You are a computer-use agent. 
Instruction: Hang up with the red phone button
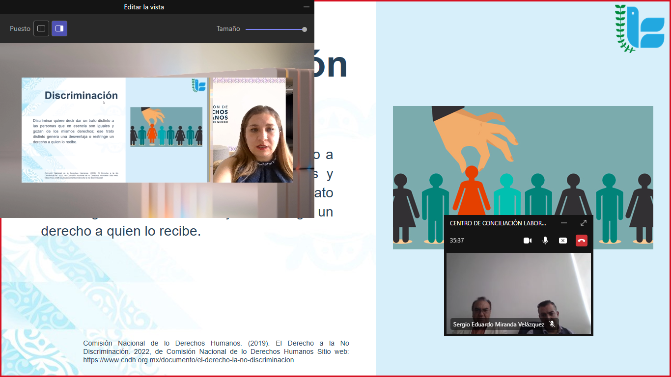coord(582,241)
